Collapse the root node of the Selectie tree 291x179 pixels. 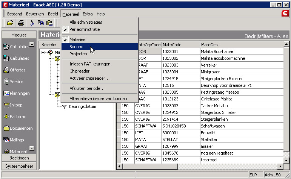click(43, 53)
